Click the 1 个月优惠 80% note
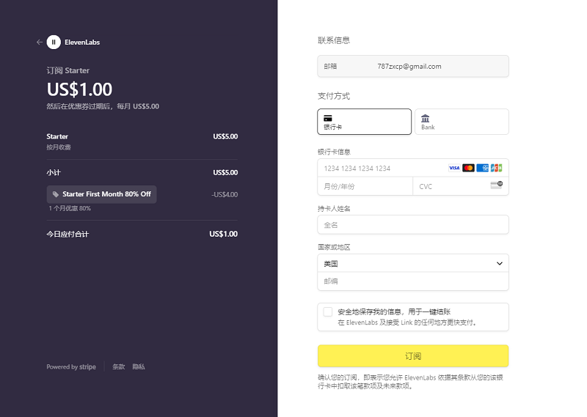 tap(70, 208)
